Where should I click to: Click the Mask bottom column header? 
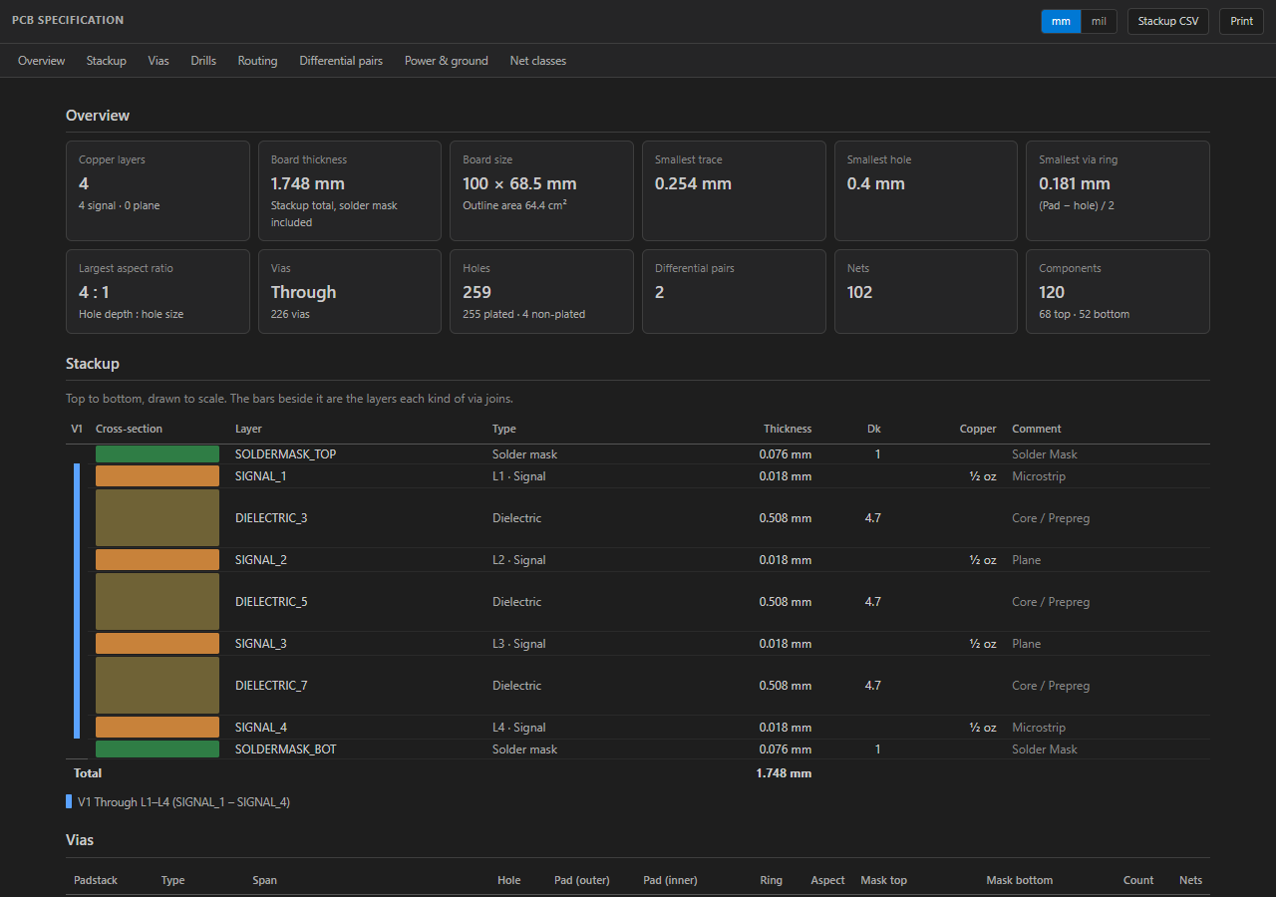(x=1020, y=881)
